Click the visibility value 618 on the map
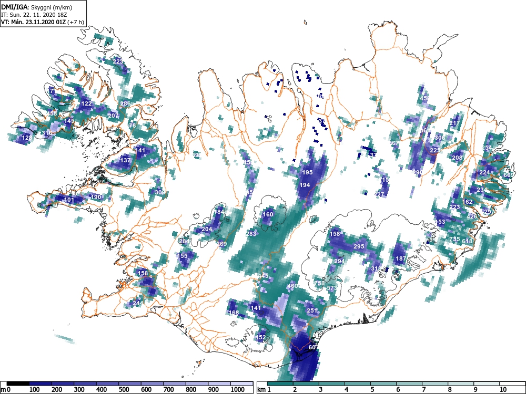Viewport: 526px width, 394px height. 467,241
